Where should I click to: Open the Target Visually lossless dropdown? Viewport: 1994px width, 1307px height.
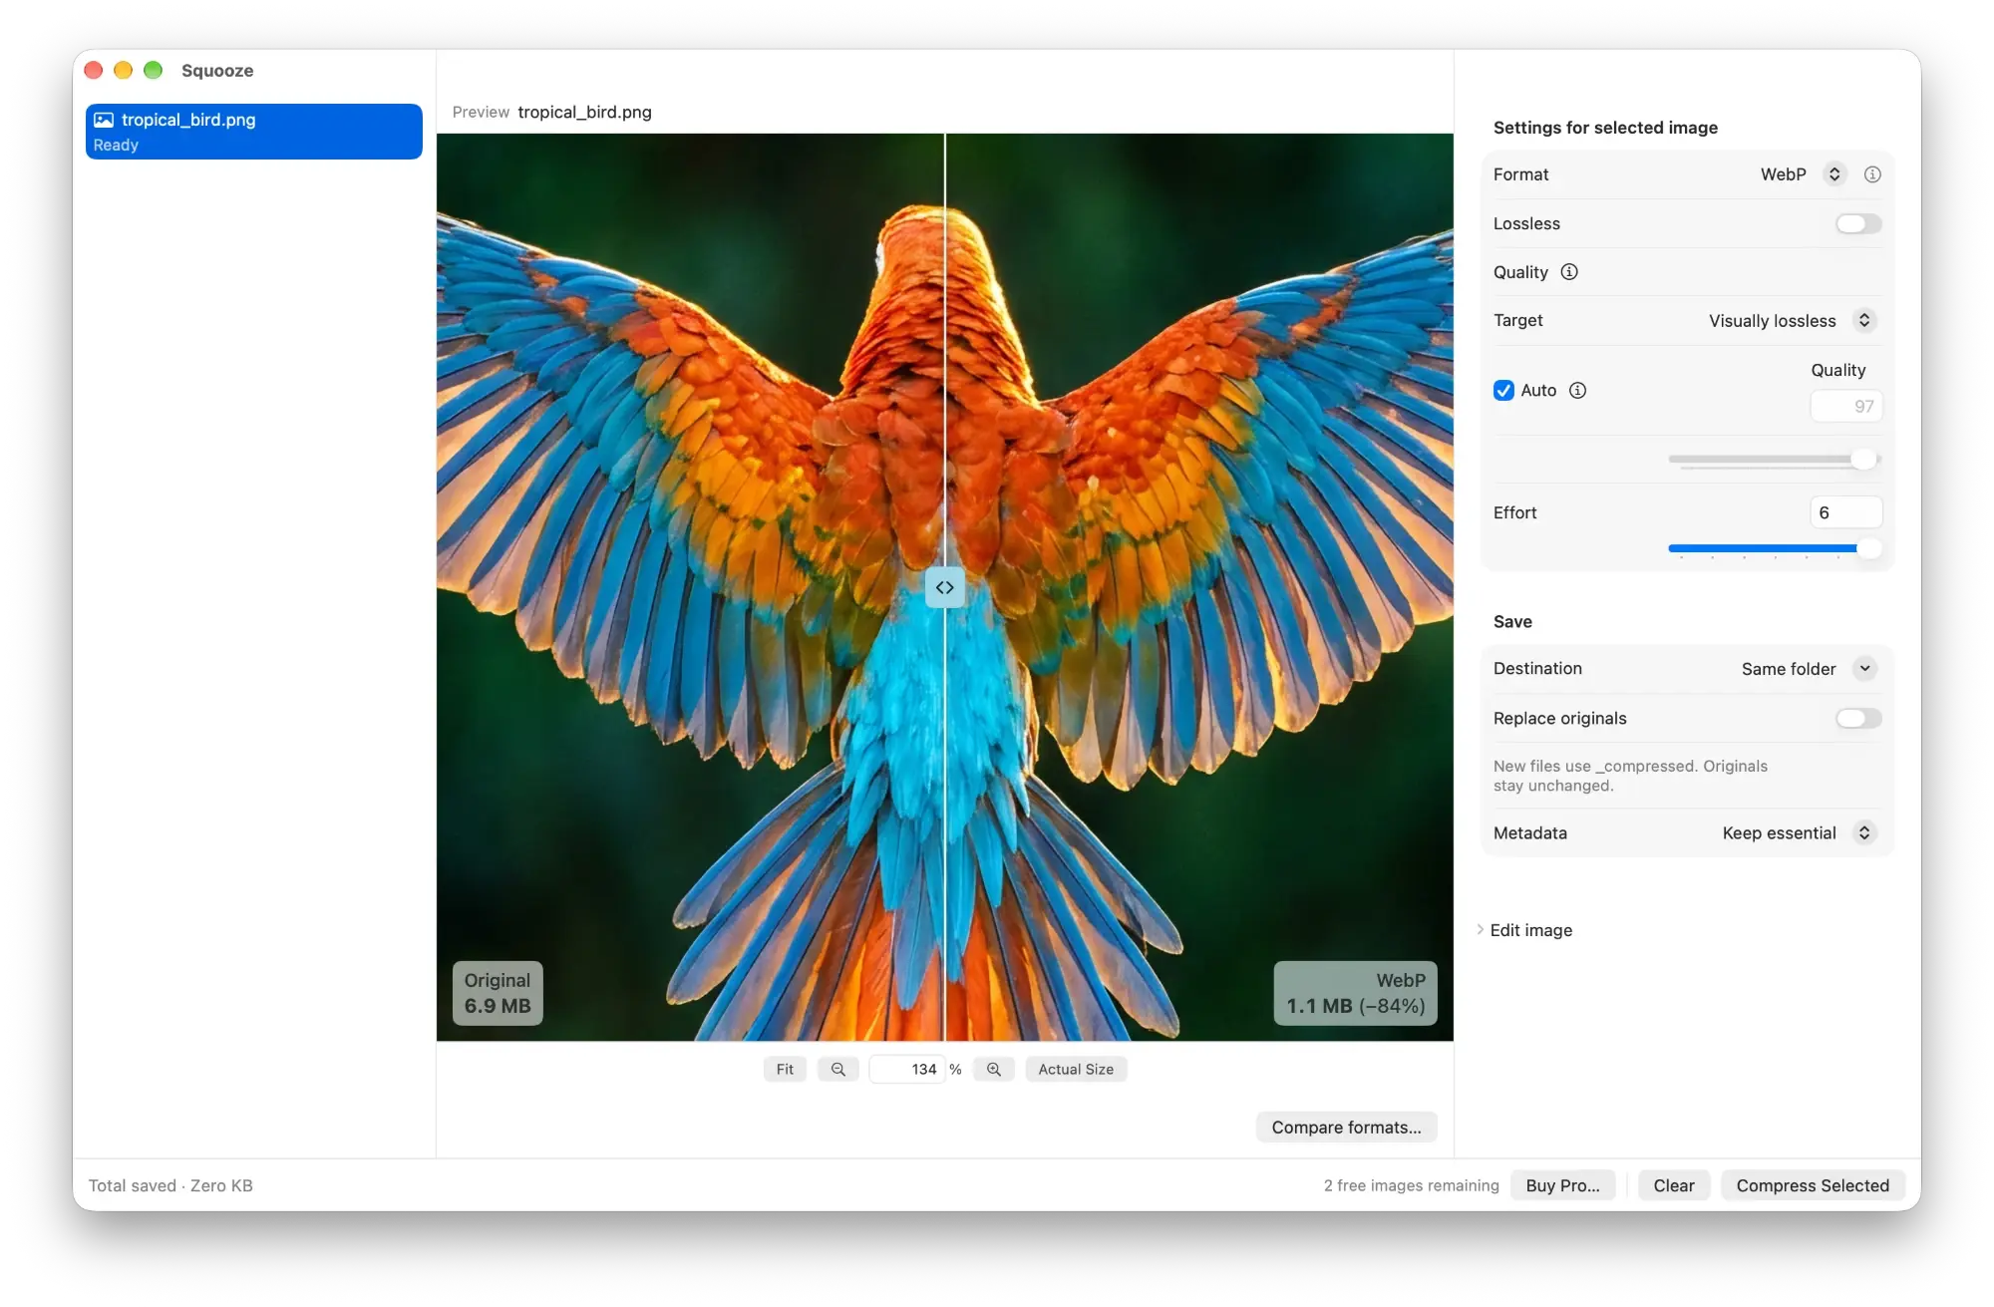coord(1792,321)
